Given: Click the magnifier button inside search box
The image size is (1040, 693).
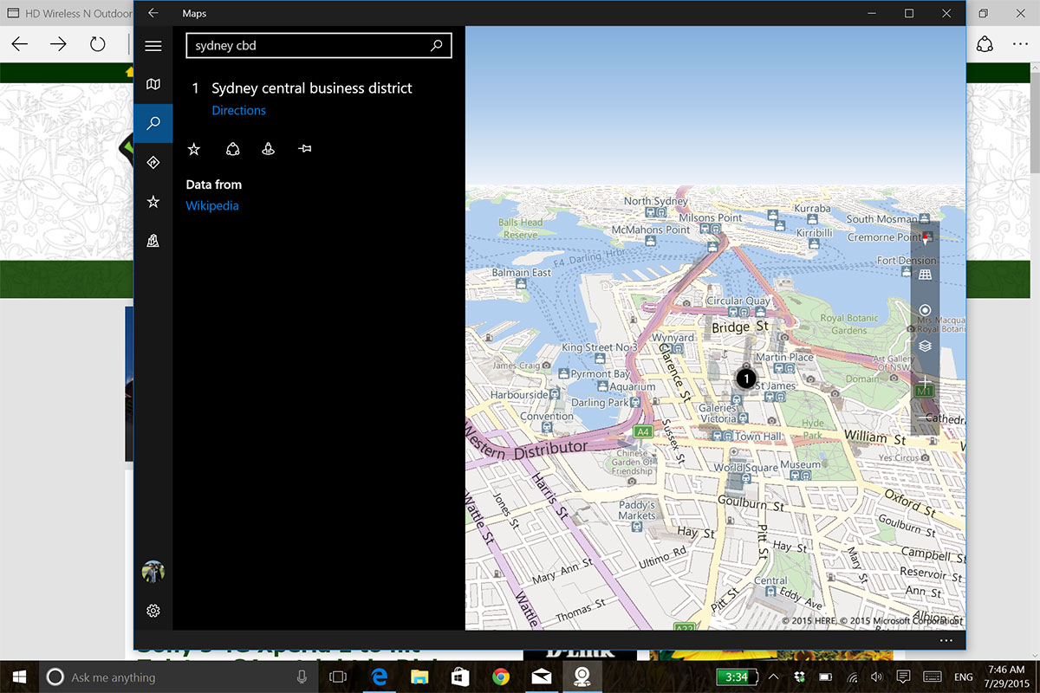Looking at the screenshot, I should pyautogui.click(x=437, y=46).
